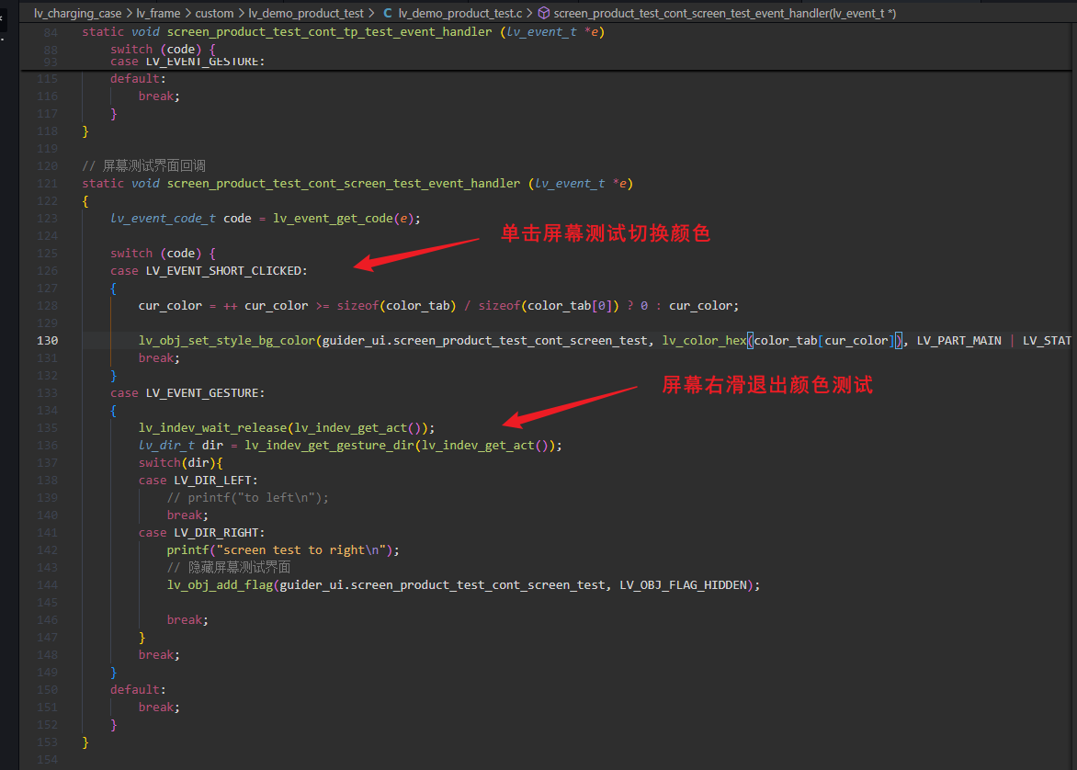Click line number 121 in the gutter

48,184
